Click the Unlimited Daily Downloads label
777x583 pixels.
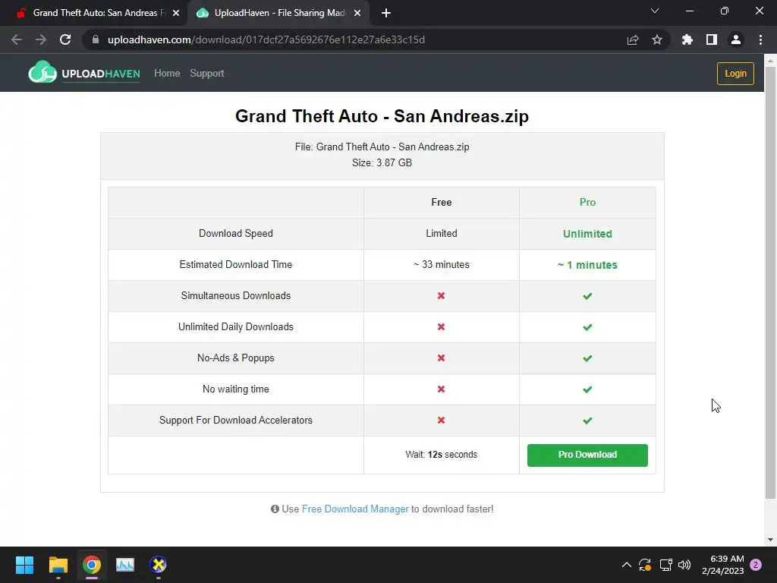236,326
